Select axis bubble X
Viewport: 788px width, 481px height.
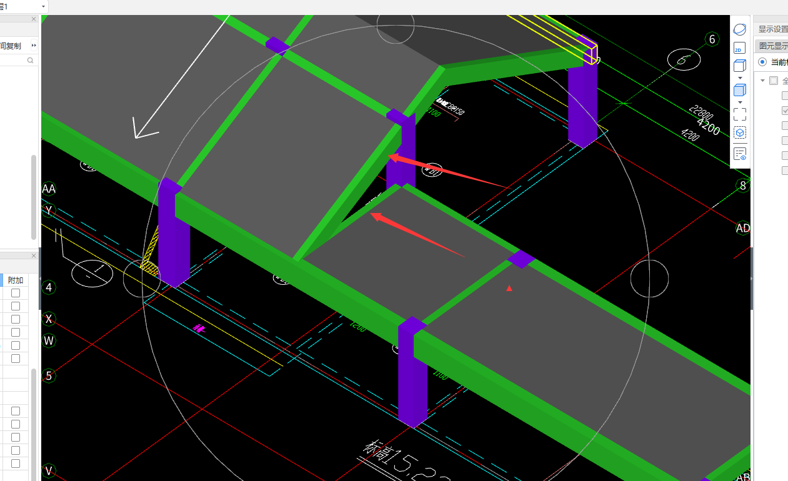coord(49,319)
